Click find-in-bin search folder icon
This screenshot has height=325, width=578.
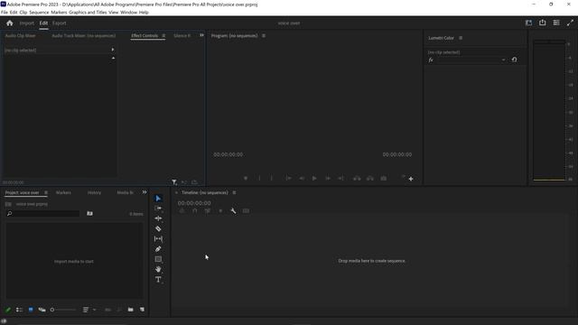pos(89,213)
